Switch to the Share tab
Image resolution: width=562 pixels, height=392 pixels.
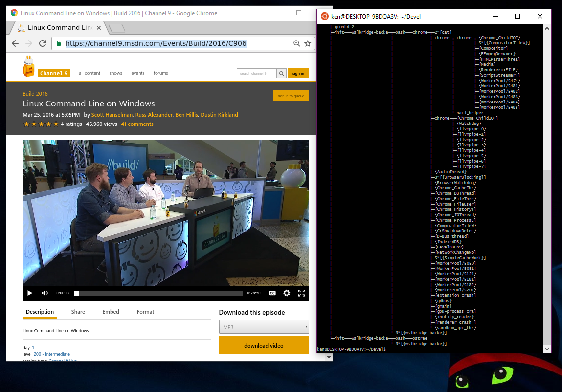tap(78, 312)
